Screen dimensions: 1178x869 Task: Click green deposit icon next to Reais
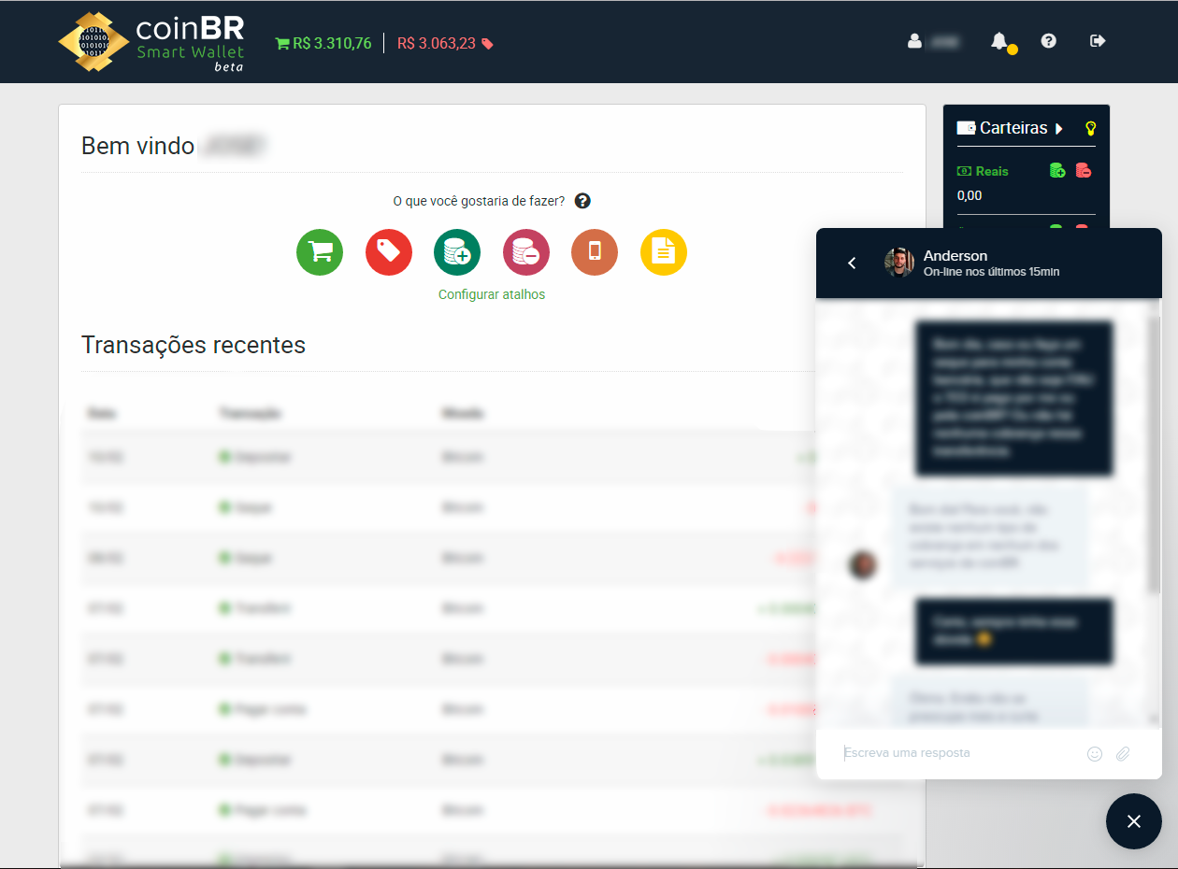[1057, 171]
